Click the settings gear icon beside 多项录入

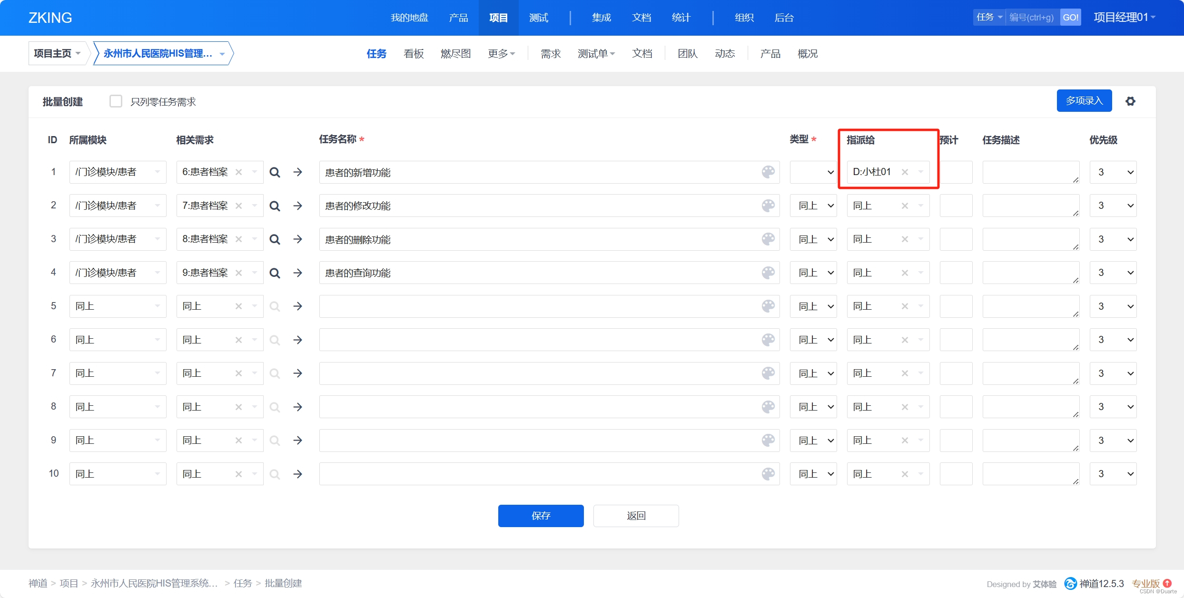click(x=1130, y=101)
